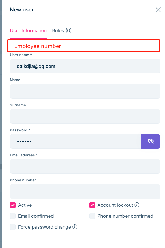Click into the Name text field

click(85, 91)
